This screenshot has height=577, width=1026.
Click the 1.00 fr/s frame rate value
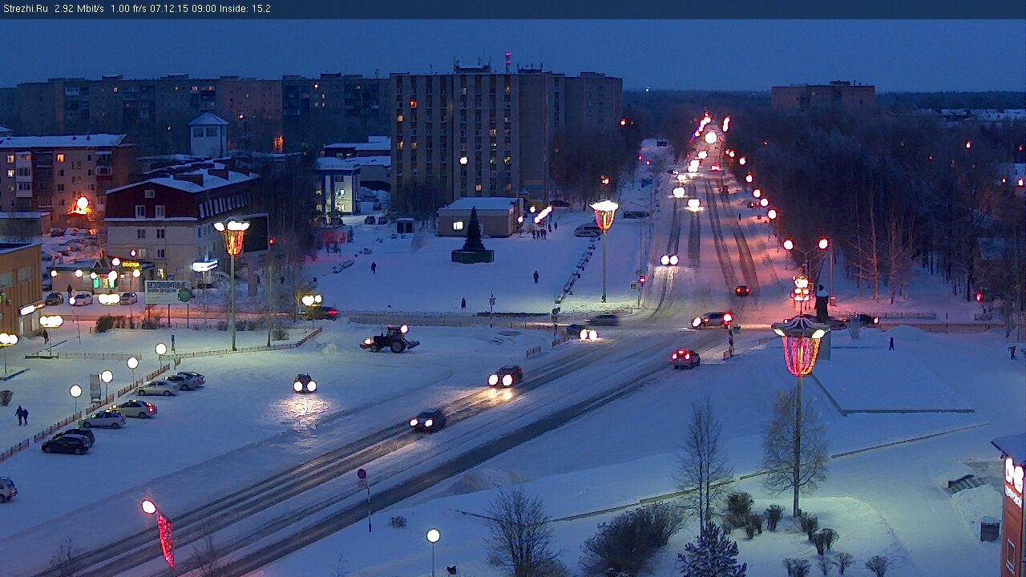[x=130, y=9]
